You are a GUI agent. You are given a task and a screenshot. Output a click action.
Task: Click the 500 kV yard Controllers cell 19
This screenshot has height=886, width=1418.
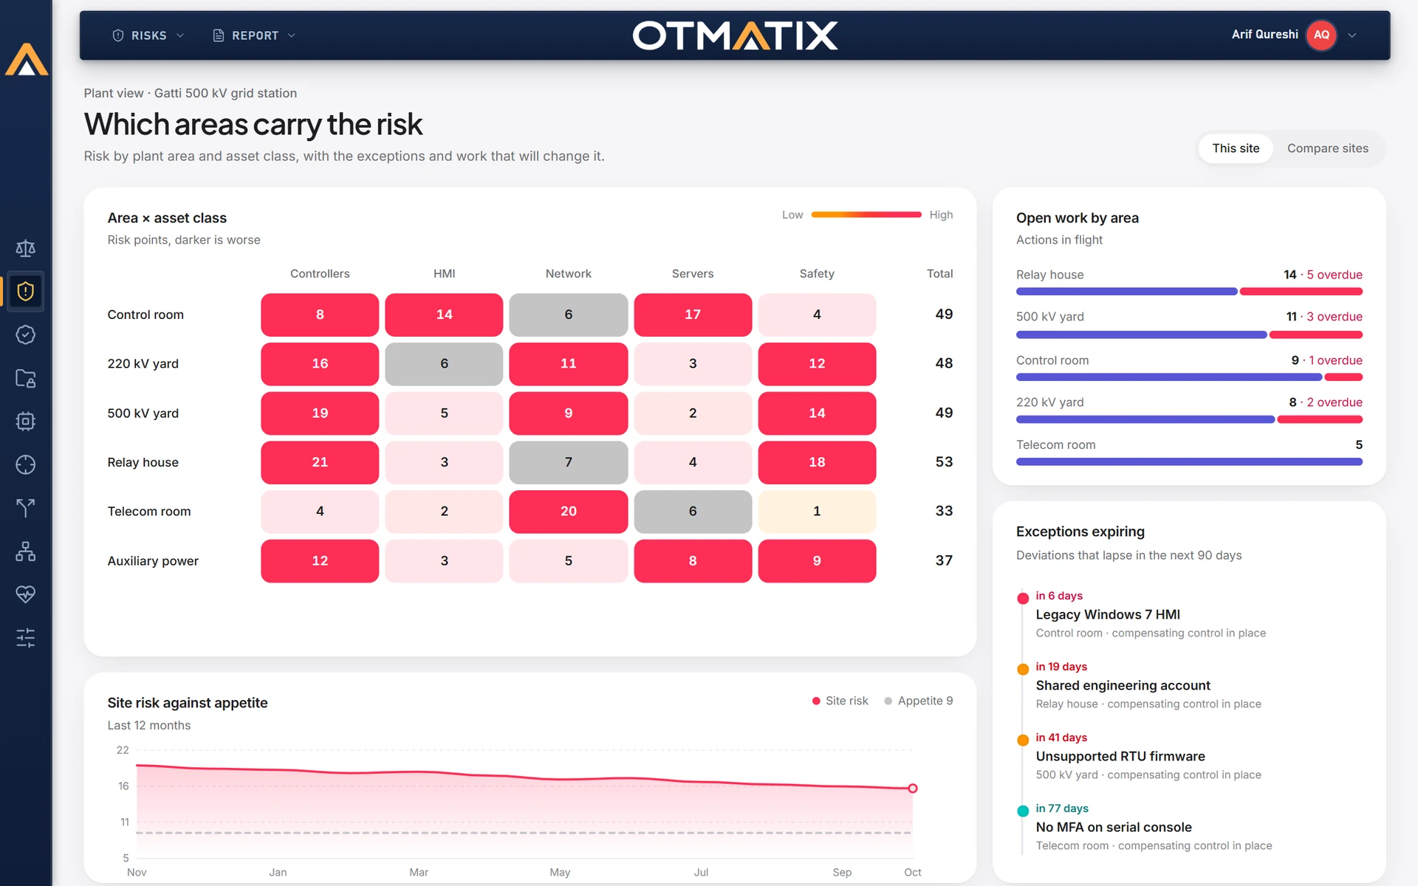320,413
